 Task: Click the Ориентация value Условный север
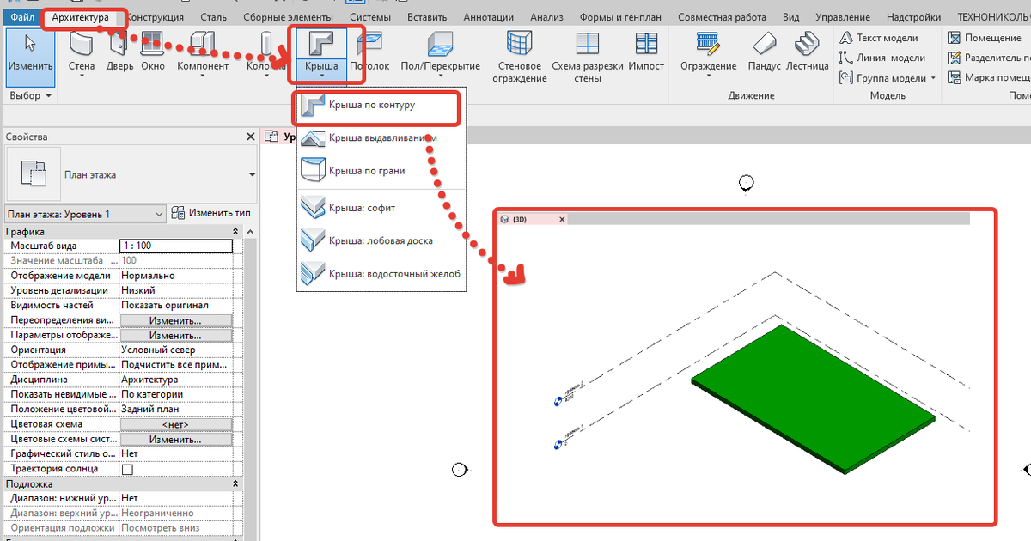coord(175,350)
